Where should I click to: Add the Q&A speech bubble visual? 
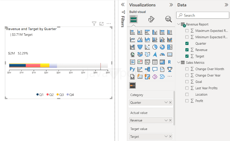155,69
